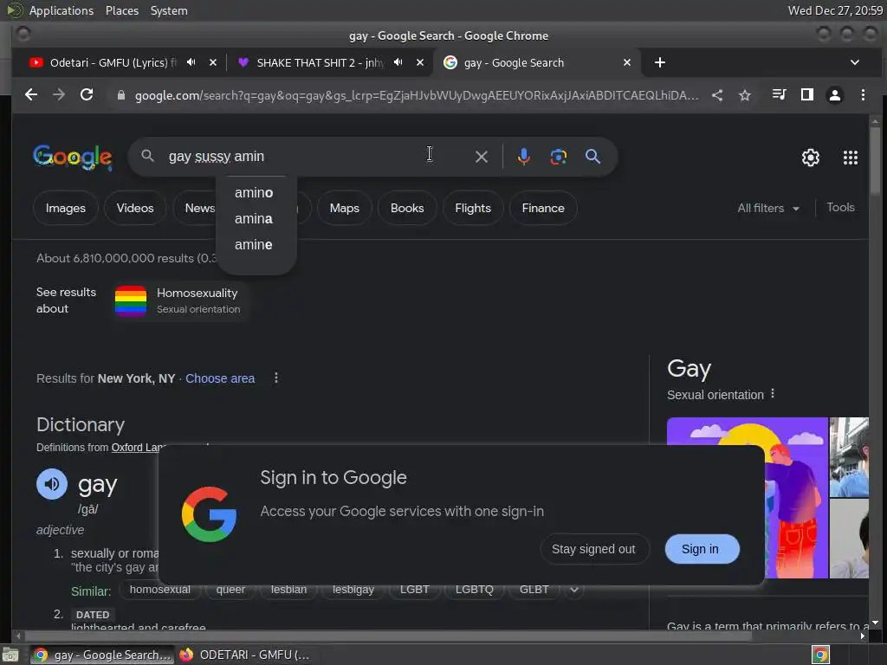
Task: Go back with the browser back arrow
Action: click(31, 95)
